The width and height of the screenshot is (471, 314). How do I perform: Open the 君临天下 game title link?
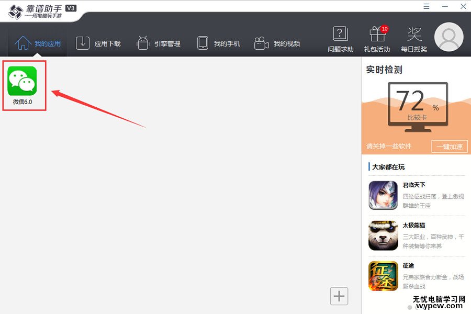tap(413, 185)
